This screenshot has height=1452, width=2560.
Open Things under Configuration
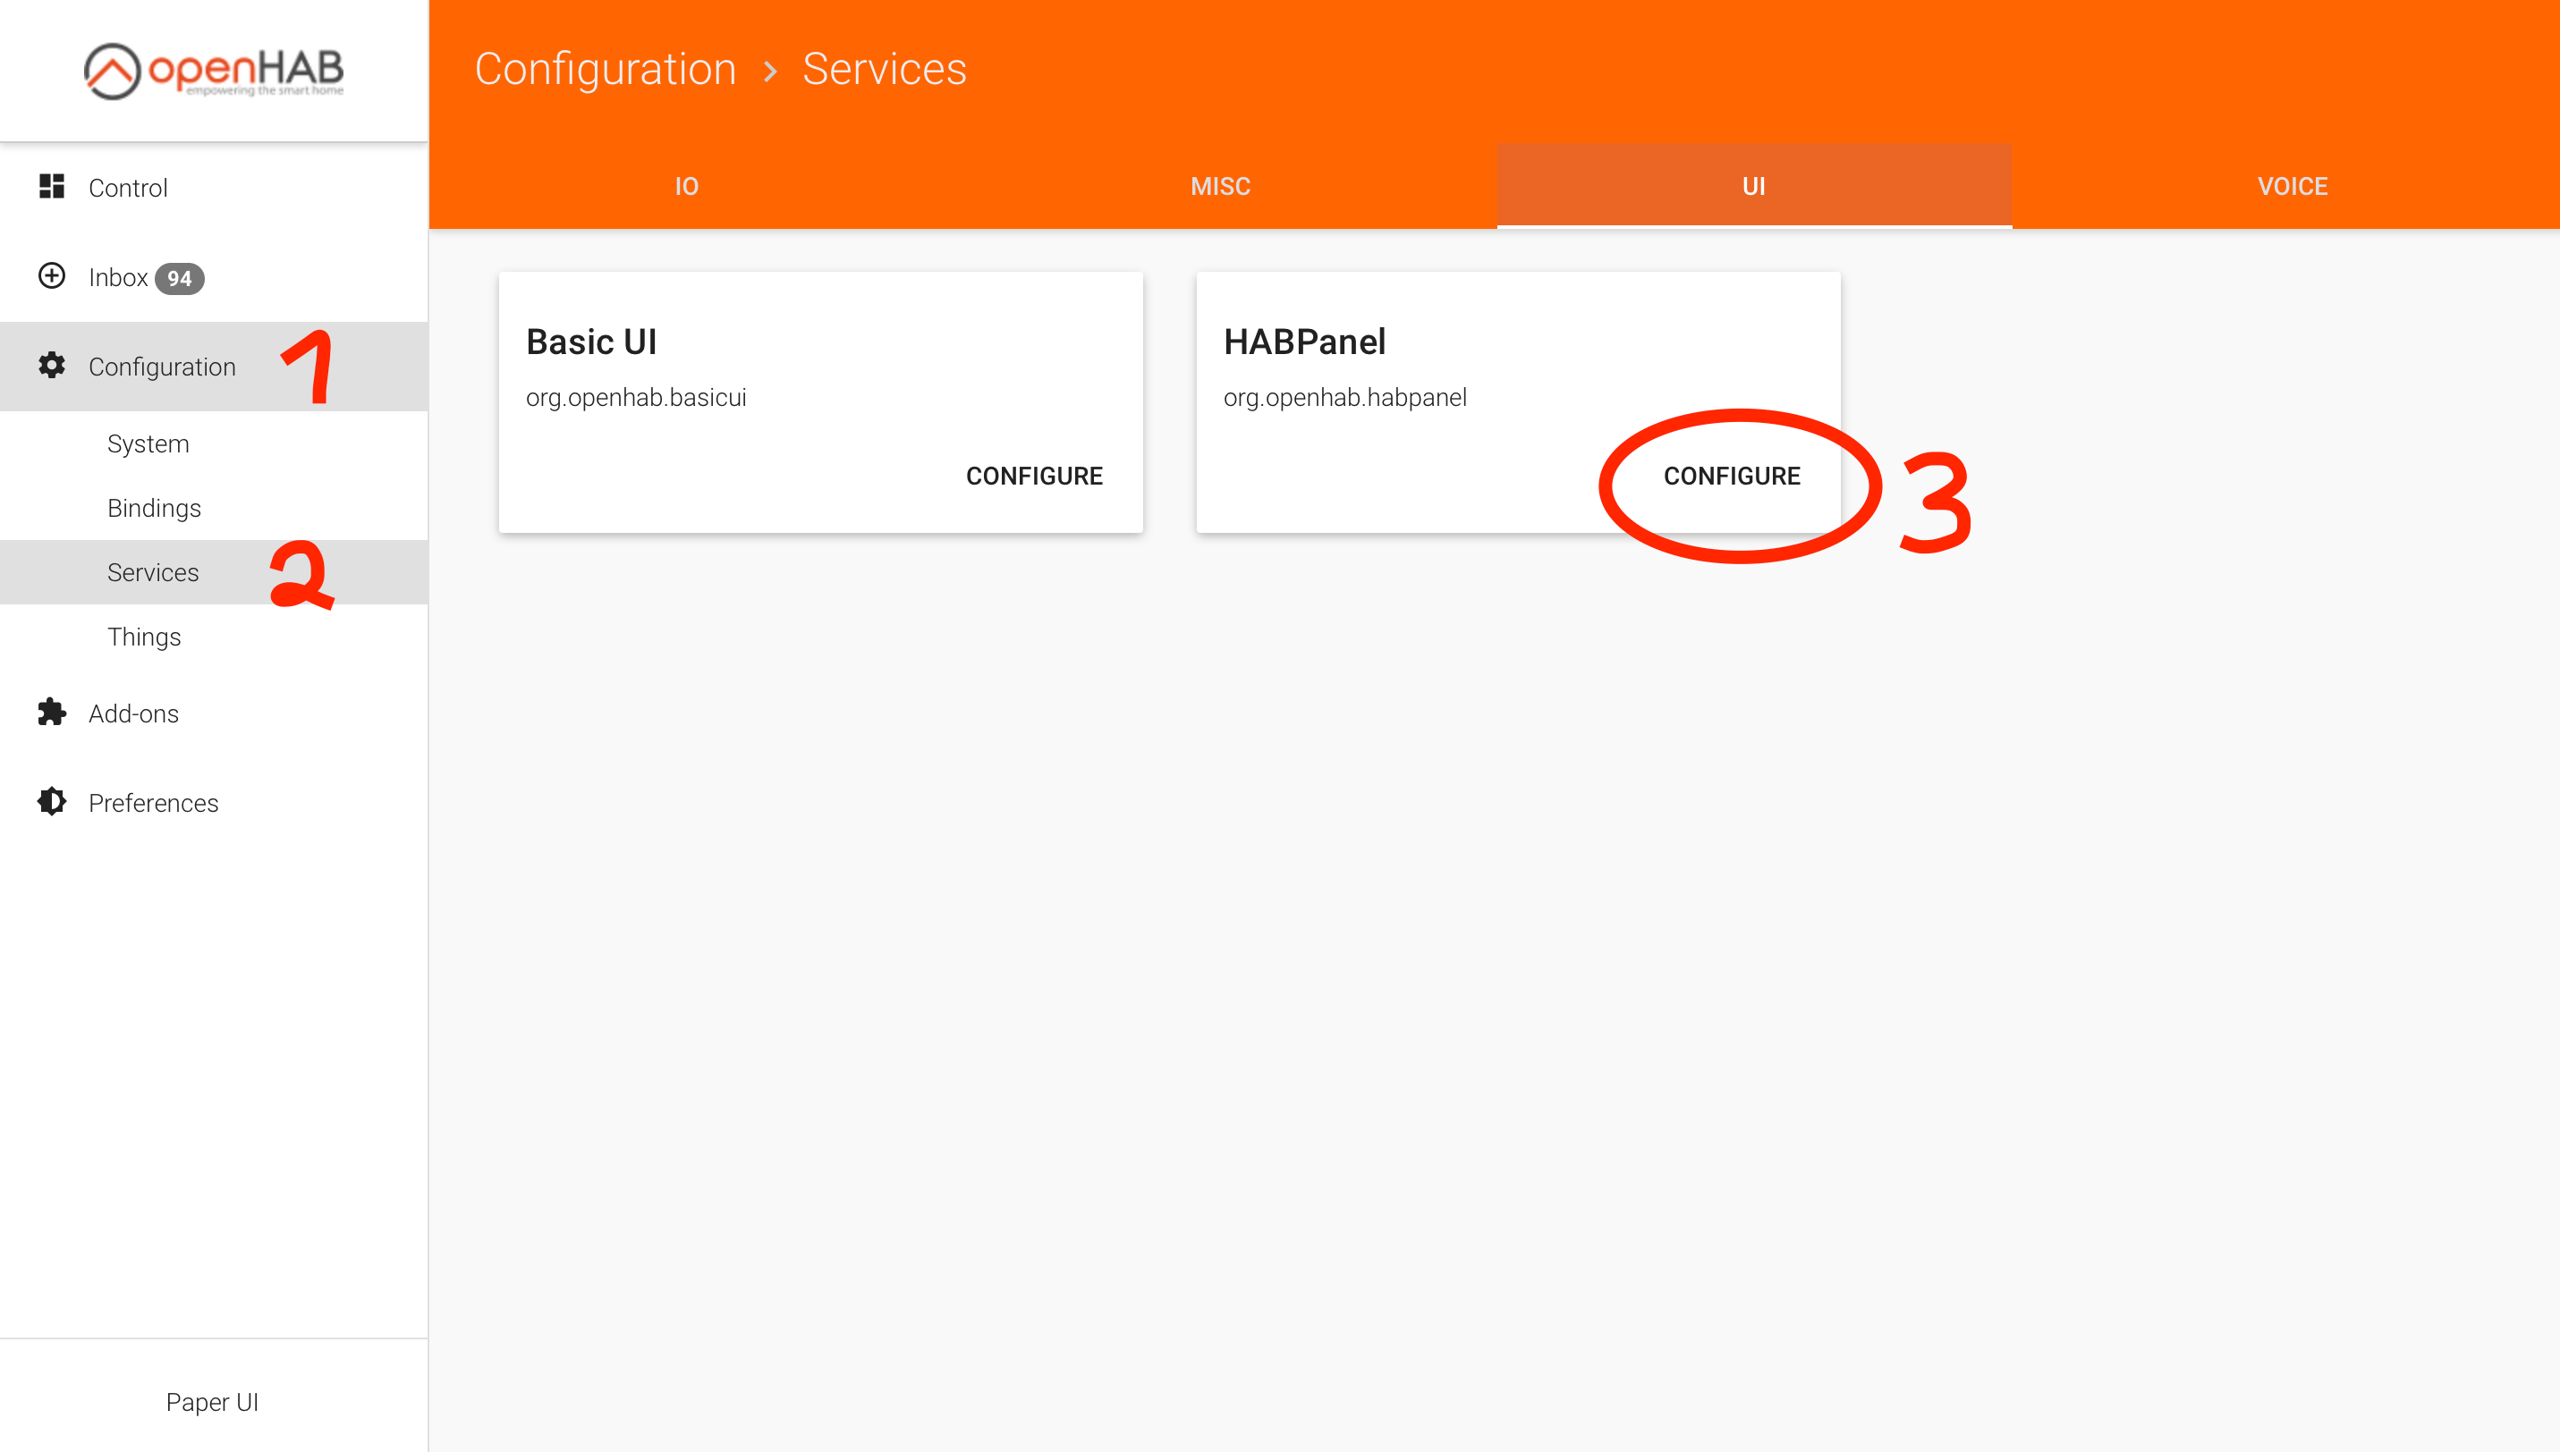144,637
